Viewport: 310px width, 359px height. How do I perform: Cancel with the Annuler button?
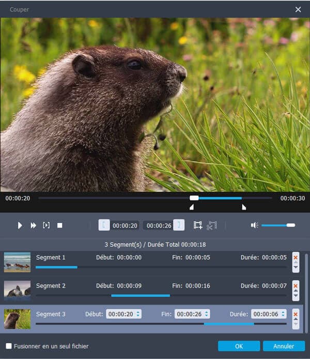tap(284, 346)
